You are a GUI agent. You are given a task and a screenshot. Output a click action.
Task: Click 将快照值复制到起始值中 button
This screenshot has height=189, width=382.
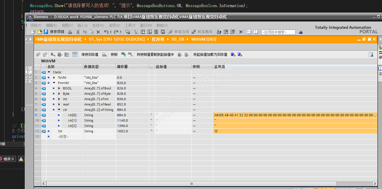coord(155,54)
